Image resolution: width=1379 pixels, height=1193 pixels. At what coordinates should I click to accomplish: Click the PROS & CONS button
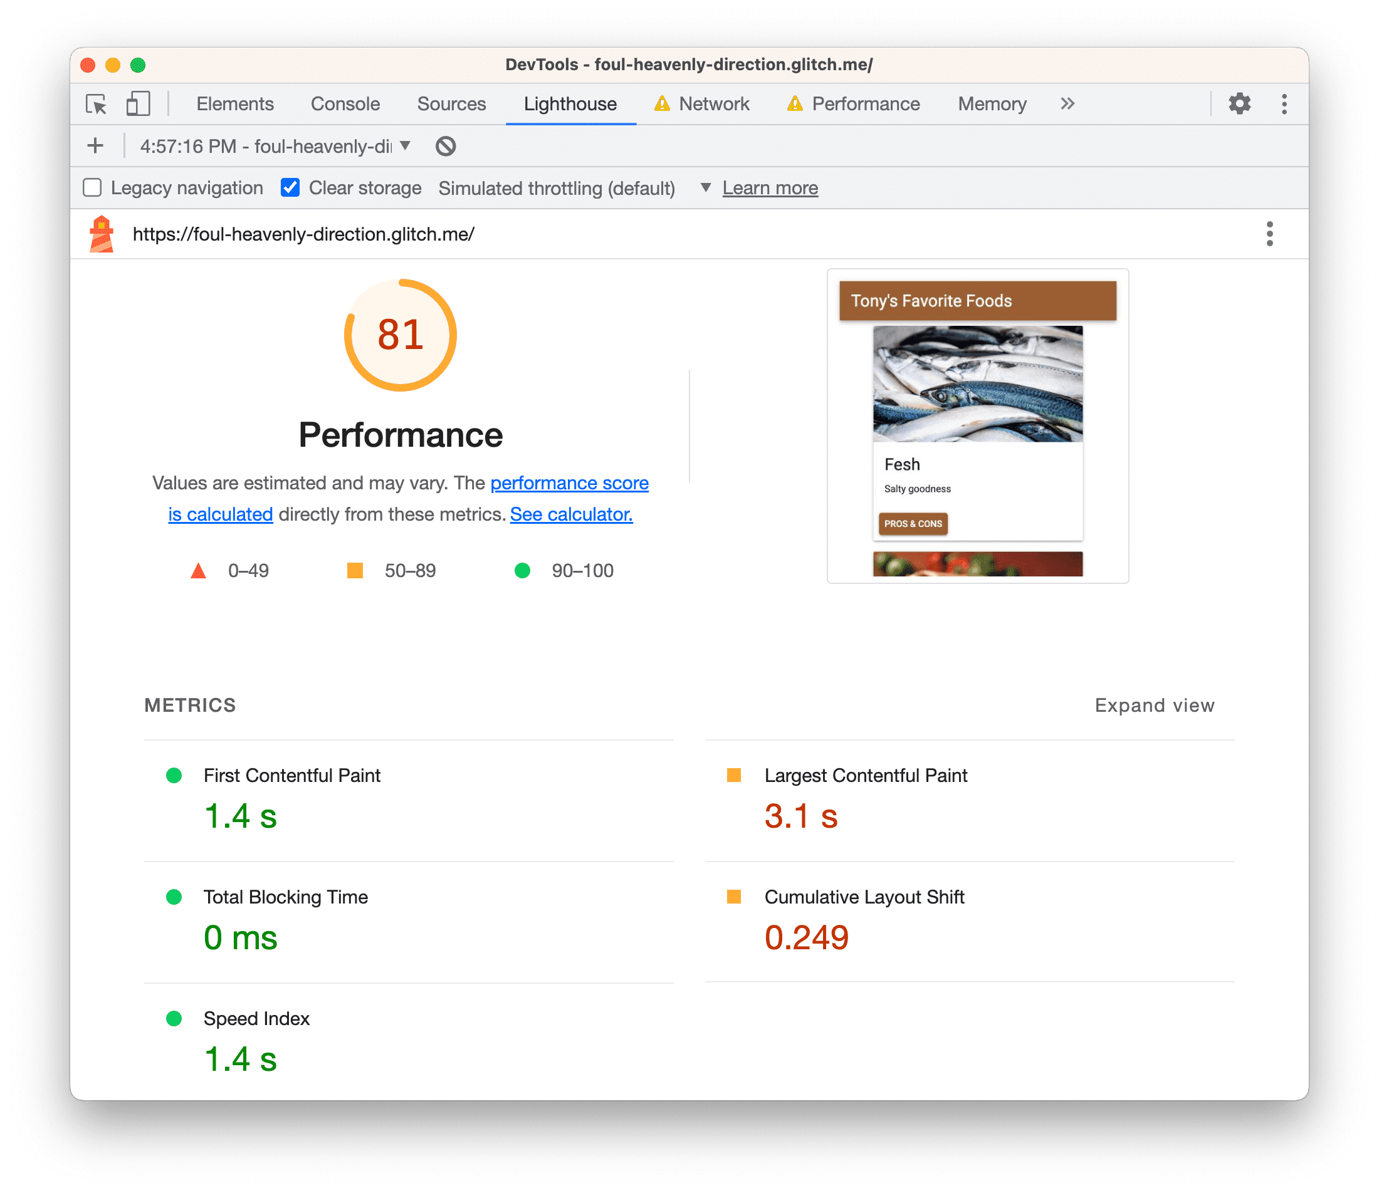pyautogui.click(x=912, y=523)
